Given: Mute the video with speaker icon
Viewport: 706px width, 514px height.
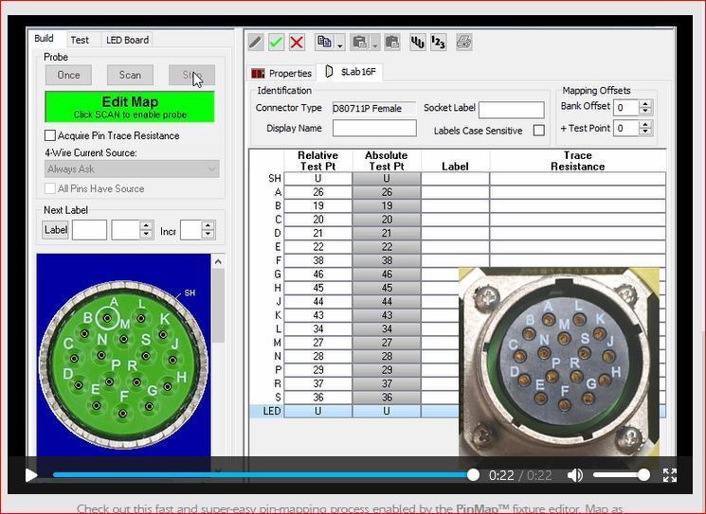Looking at the screenshot, I should (574, 475).
